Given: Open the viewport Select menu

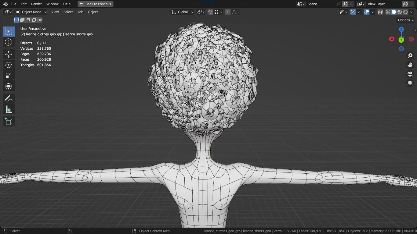Looking at the screenshot, I should [x=68, y=12].
